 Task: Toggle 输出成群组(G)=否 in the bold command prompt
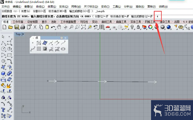142,17
